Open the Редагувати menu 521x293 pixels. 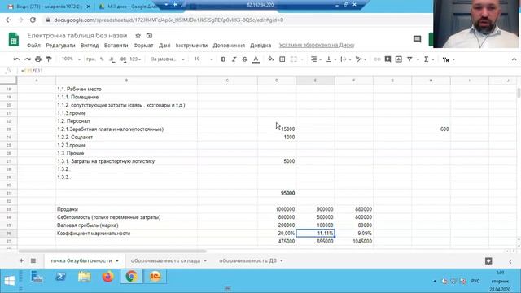point(60,46)
